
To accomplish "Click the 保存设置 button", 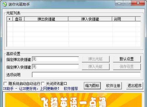I will tap(127, 67).
